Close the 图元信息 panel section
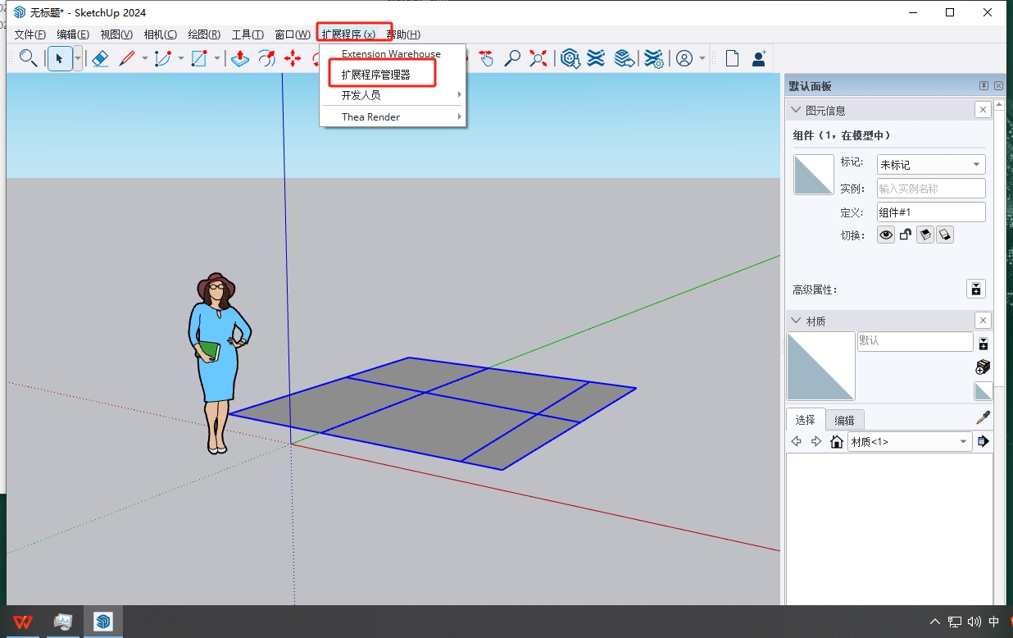Screen dimensions: 1013x638 [x=983, y=110]
